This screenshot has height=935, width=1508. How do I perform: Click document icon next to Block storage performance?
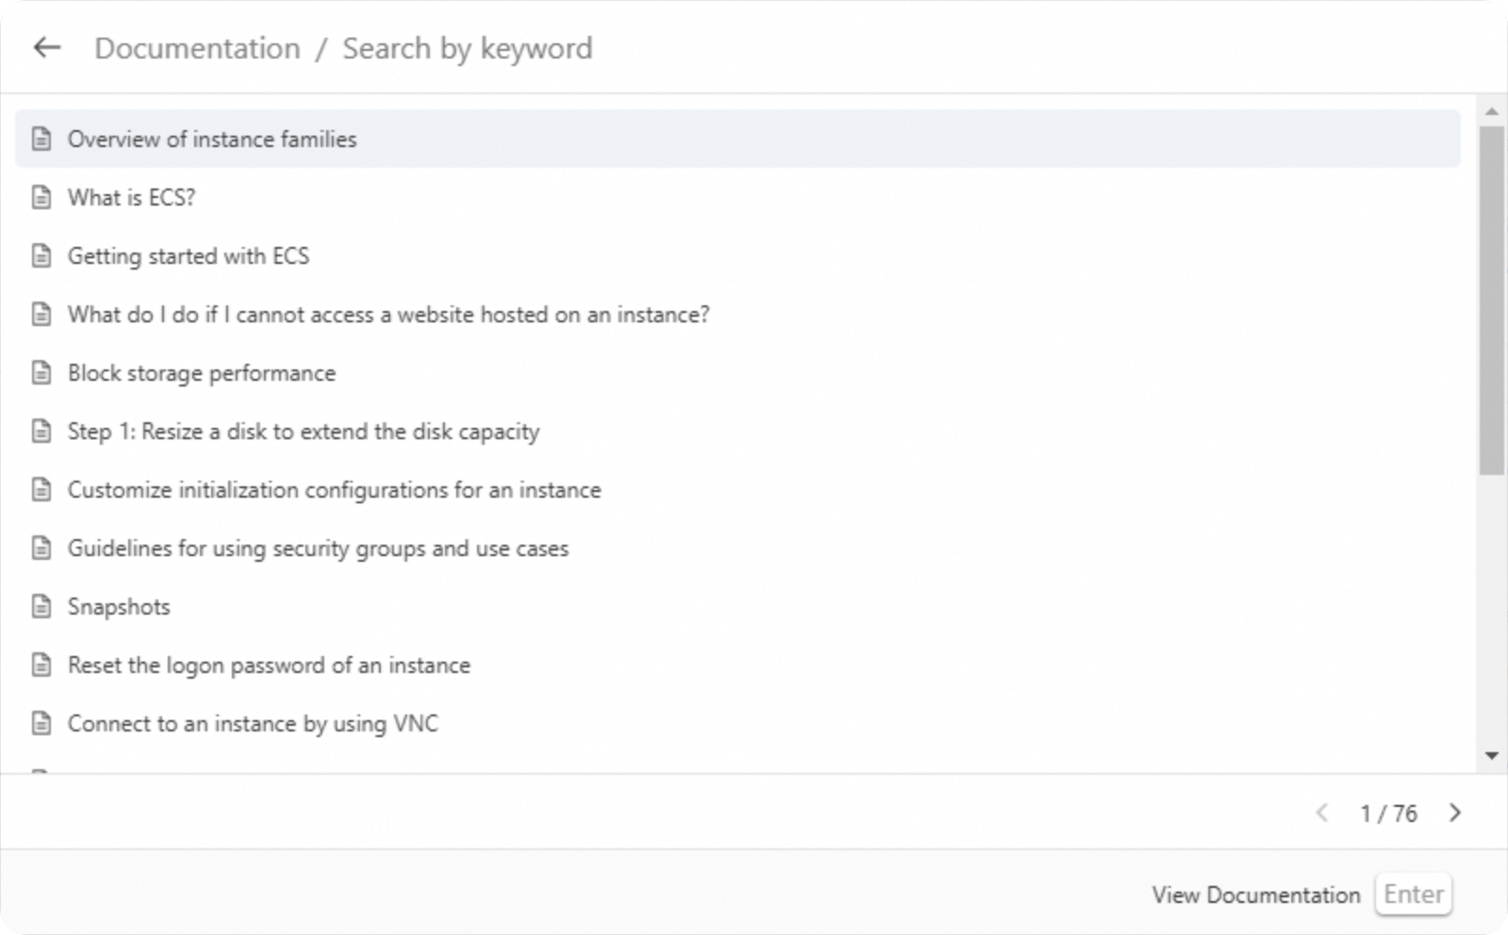(41, 373)
